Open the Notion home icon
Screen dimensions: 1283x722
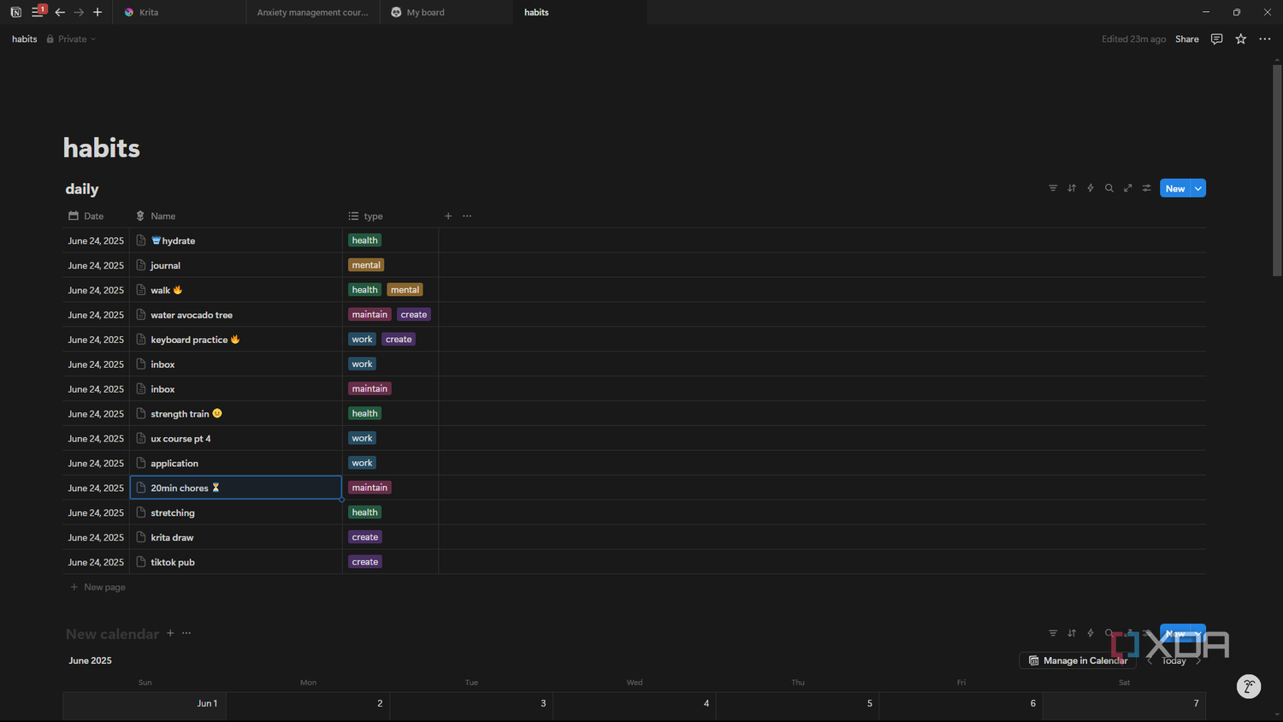15,12
